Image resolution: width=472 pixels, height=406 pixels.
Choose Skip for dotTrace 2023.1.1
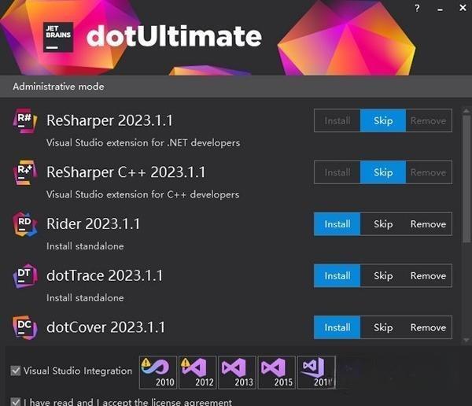pos(383,276)
